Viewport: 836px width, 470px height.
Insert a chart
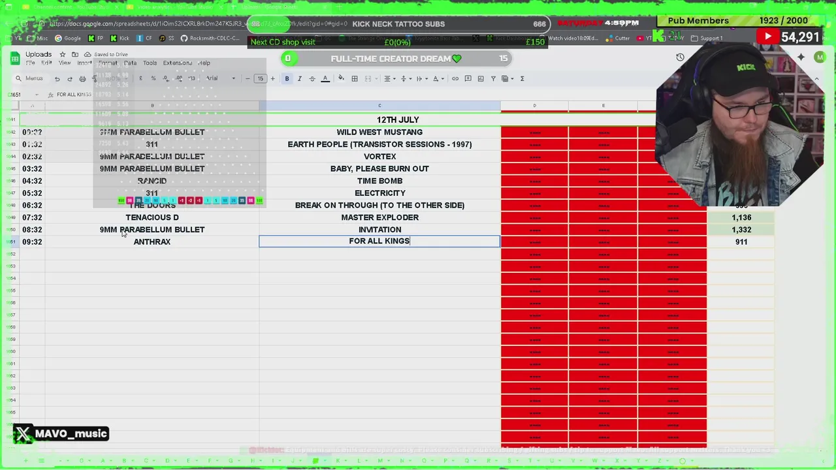481,78
